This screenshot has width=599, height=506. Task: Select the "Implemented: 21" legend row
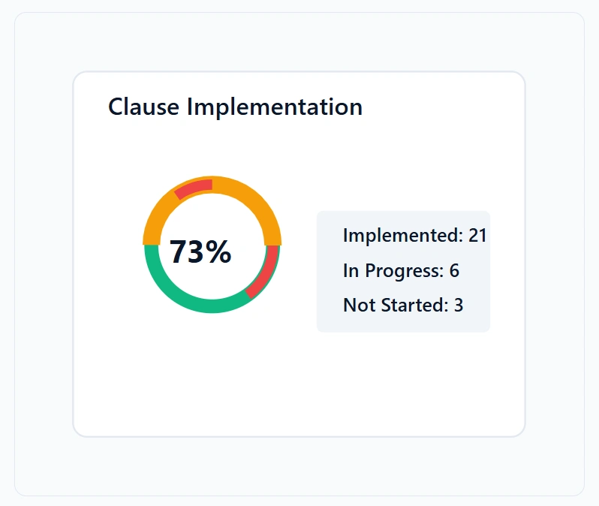414,235
